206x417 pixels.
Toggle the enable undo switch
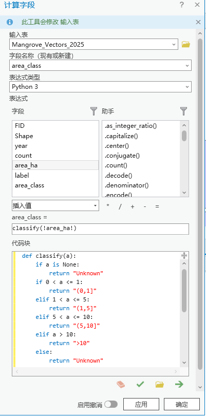pos(111,405)
